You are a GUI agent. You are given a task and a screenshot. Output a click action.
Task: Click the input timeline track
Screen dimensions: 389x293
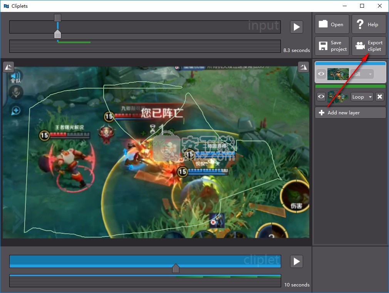[x=145, y=27]
